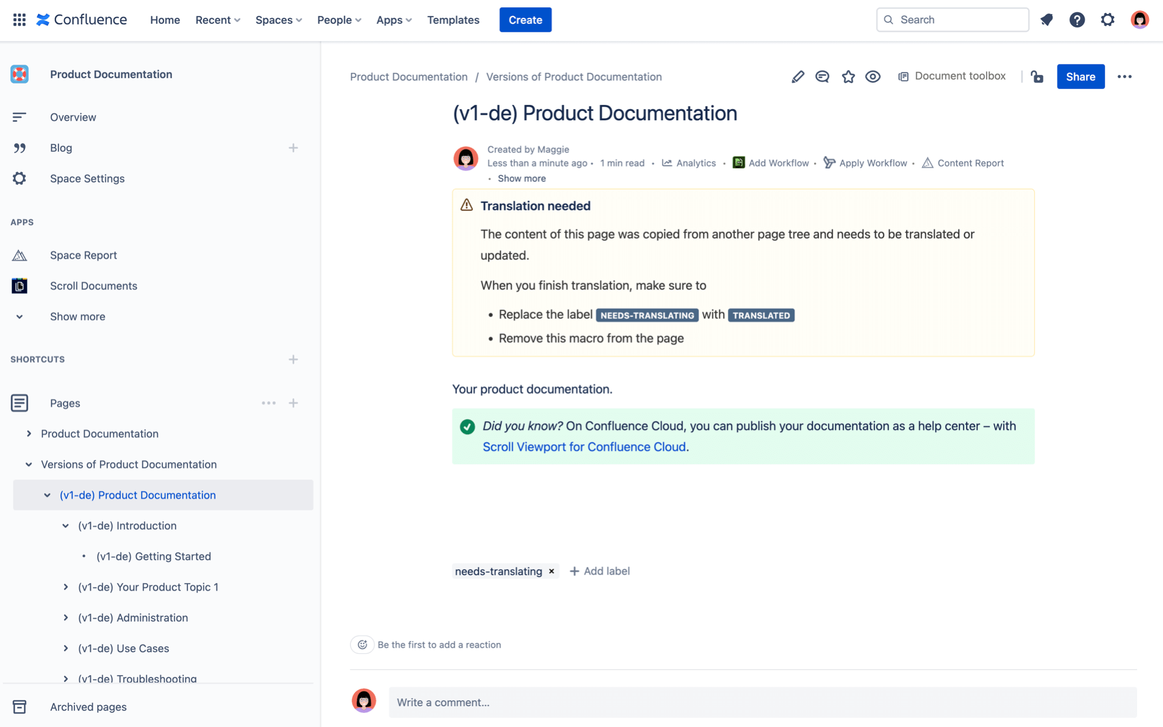Open the user profile avatar menu
Image resolution: width=1163 pixels, height=727 pixels.
(1139, 20)
